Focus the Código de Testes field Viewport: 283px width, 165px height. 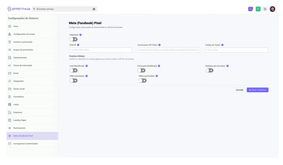(236, 50)
